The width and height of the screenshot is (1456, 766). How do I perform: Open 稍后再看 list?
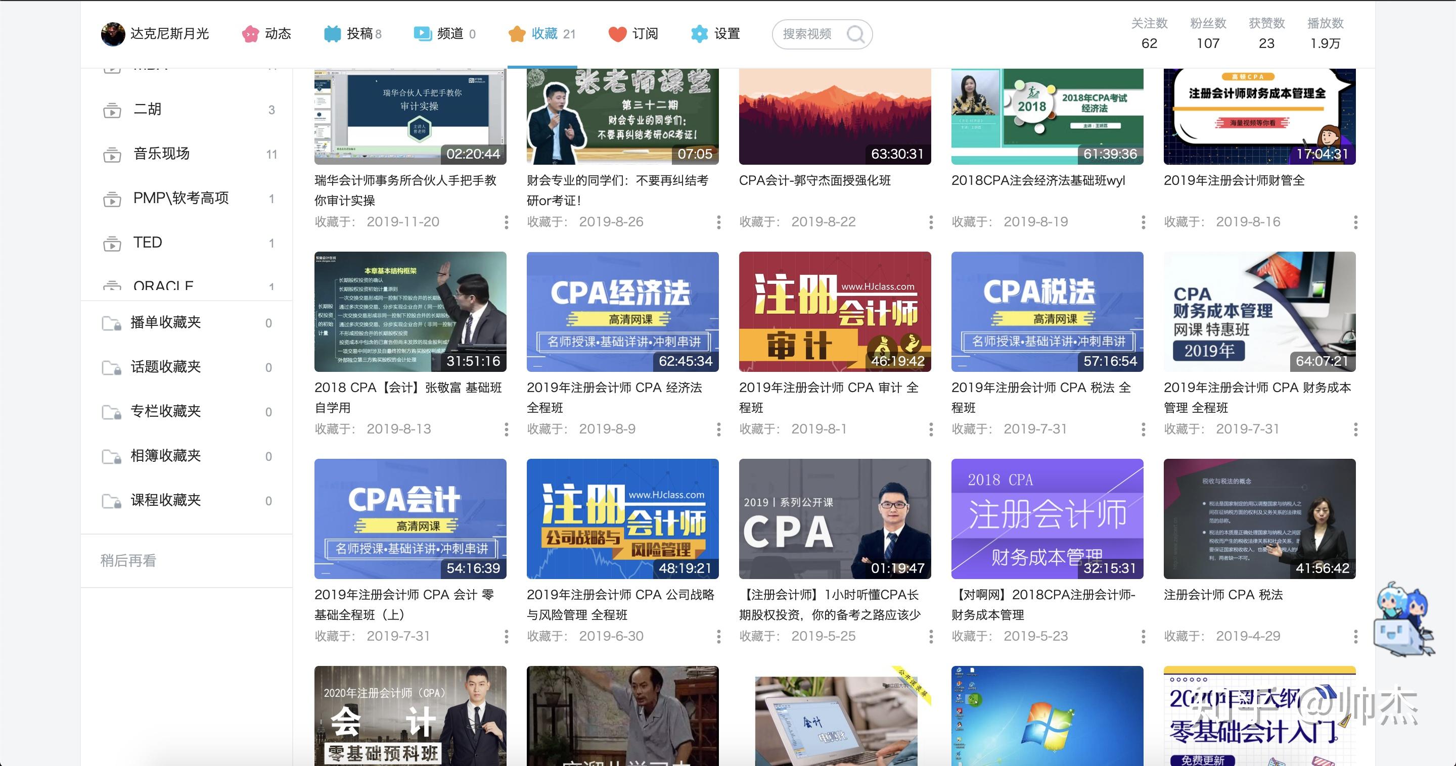point(128,560)
